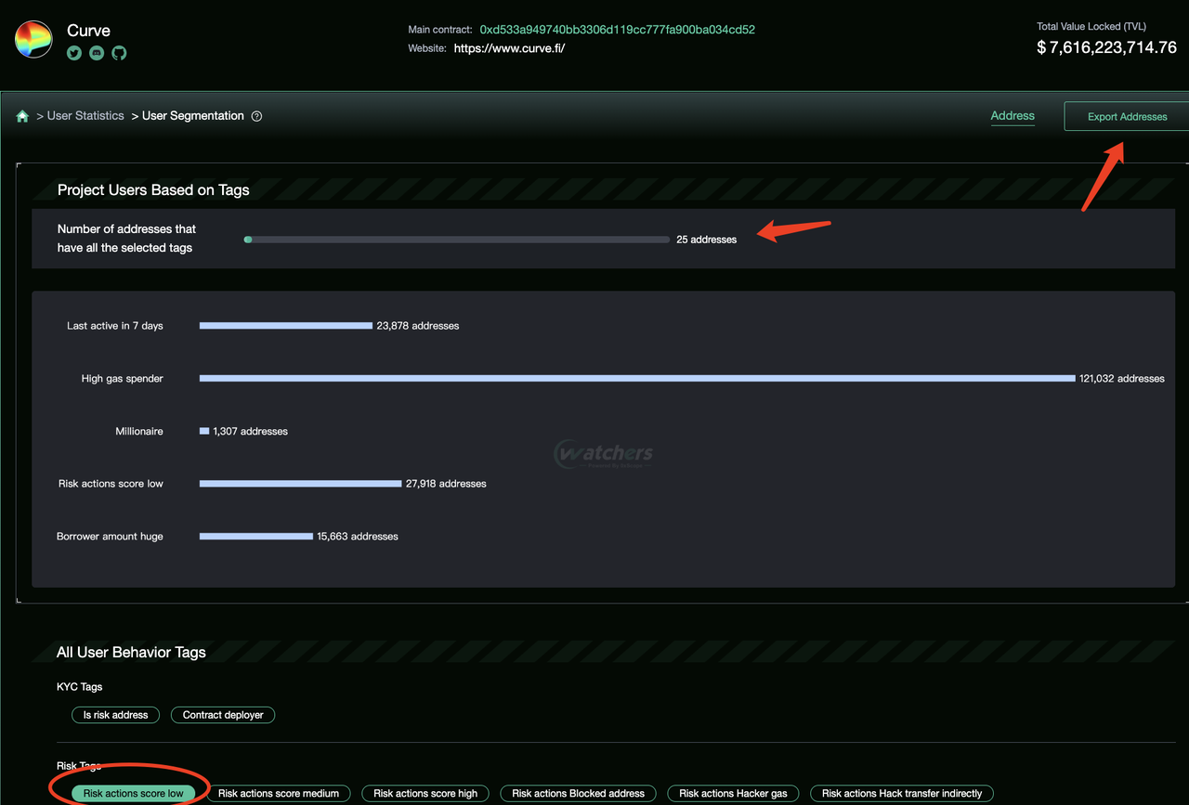
Task: Click the selected tags address count progress bar
Action: pyautogui.click(x=456, y=240)
